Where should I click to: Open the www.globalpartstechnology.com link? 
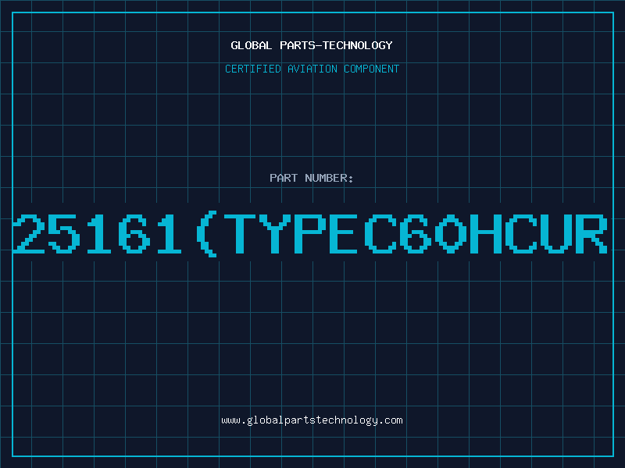click(312, 420)
